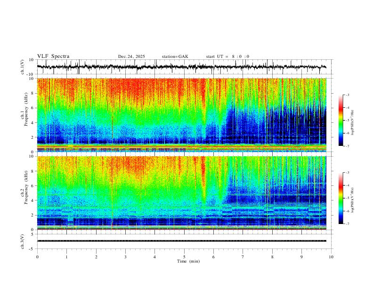Click the "ch.1(V)" waveform axis label
The height and width of the screenshot is (288, 373).
click(23, 67)
